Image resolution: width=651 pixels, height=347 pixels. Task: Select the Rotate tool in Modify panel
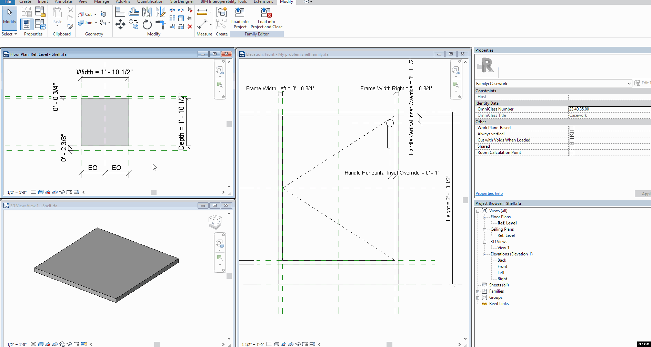tap(147, 25)
